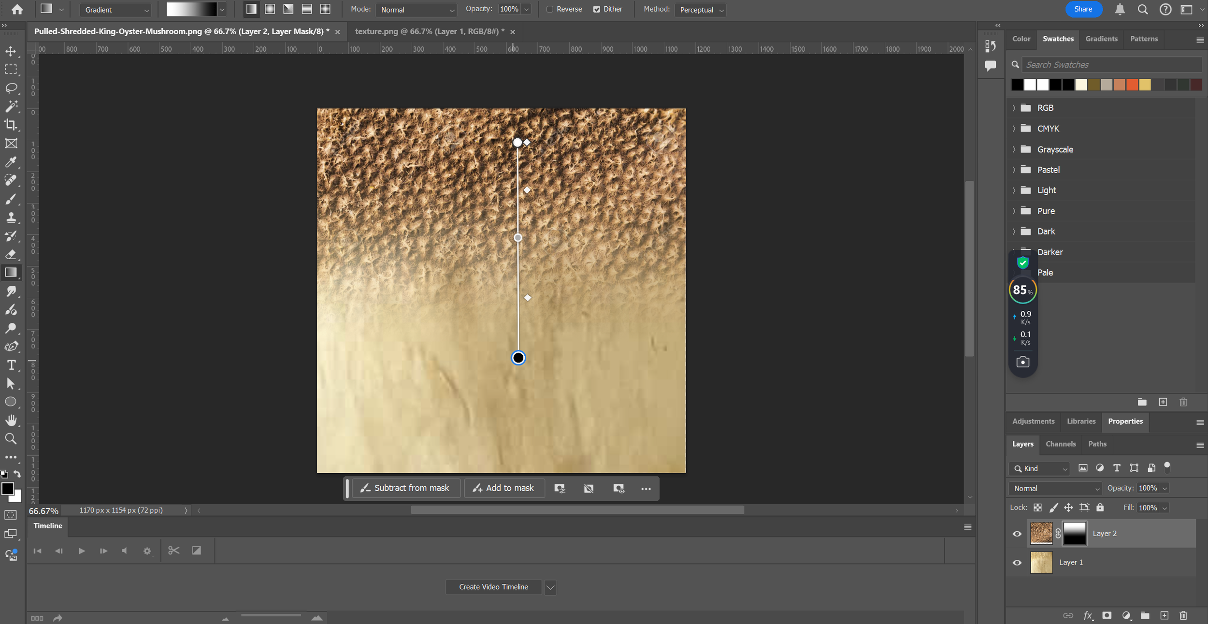The height and width of the screenshot is (624, 1208).
Task: Choose the radial gradient style icon
Action: point(270,9)
